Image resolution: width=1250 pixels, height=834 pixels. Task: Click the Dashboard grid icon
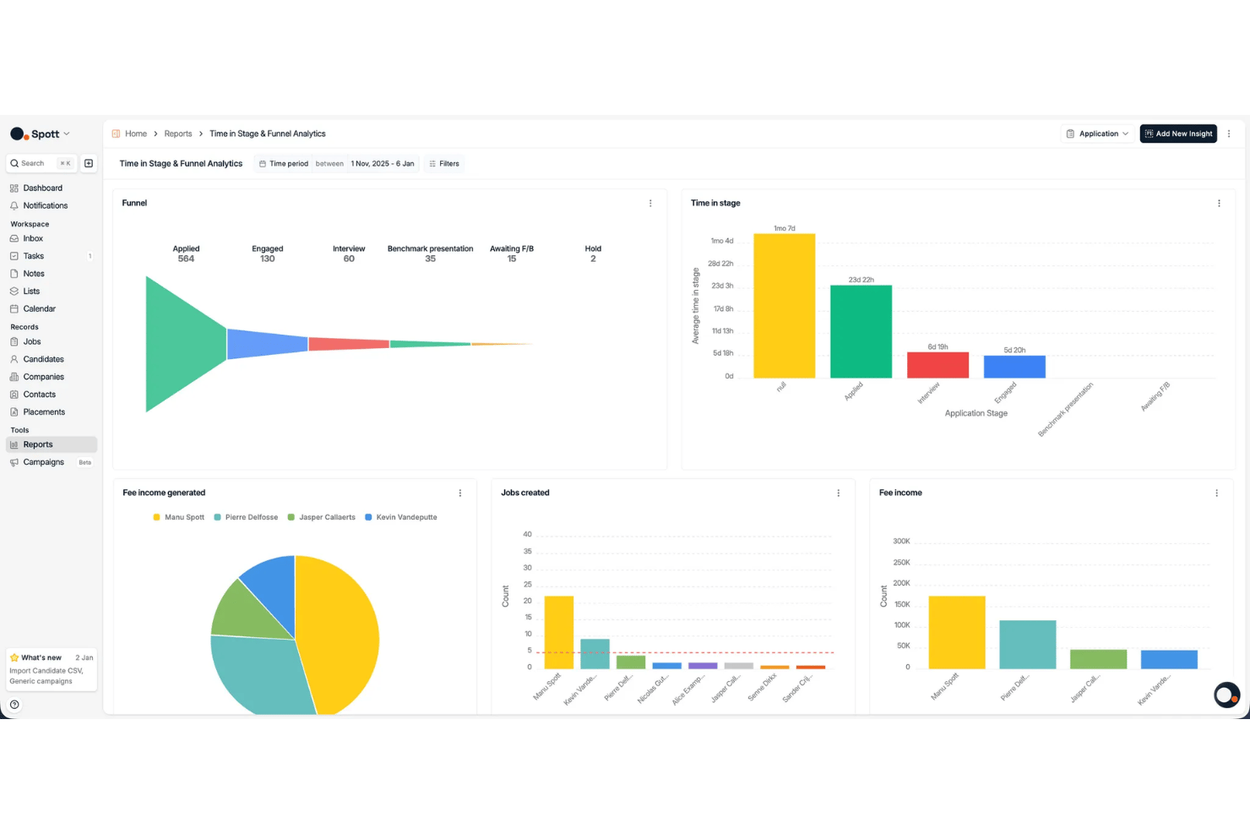14,188
